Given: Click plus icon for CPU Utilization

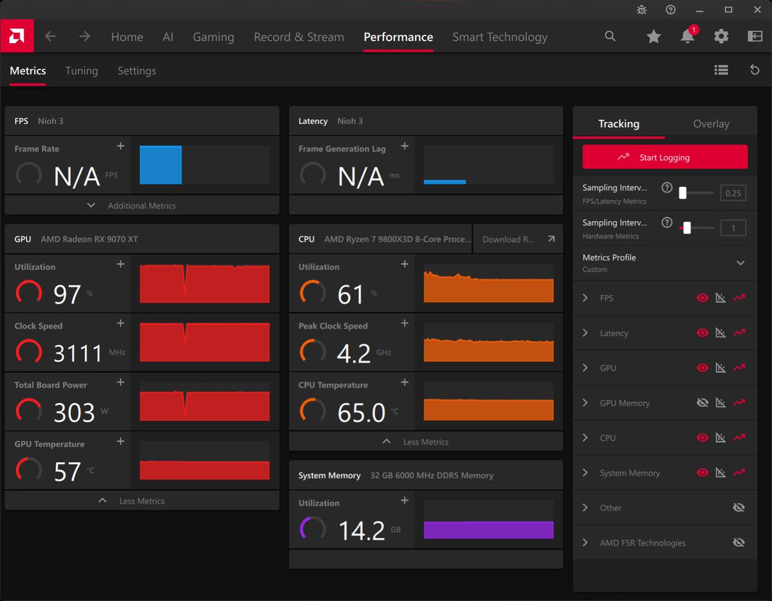Looking at the screenshot, I should pos(405,264).
